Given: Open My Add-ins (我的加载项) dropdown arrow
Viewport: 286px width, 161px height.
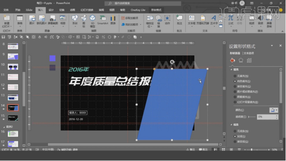Looking at the screenshot, I should (141, 25).
